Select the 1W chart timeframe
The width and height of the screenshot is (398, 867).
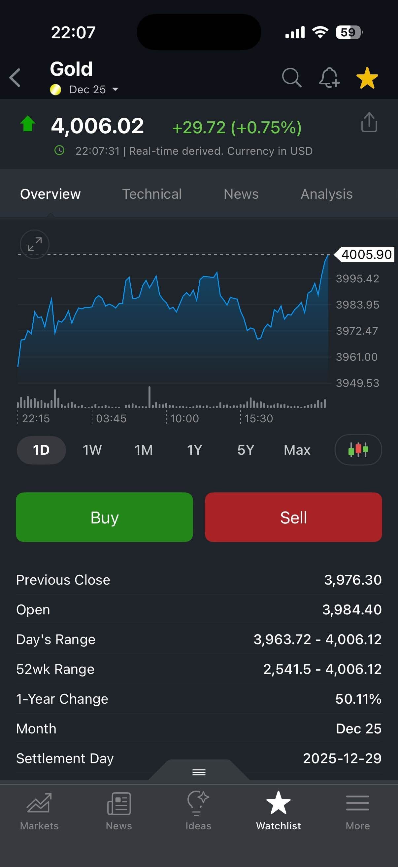92,450
